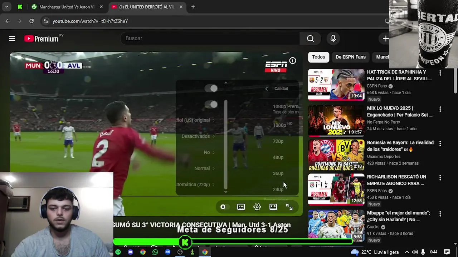Reload the page in Chrome
Viewport: 458px width, 257px height.
click(x=31, y=21)
